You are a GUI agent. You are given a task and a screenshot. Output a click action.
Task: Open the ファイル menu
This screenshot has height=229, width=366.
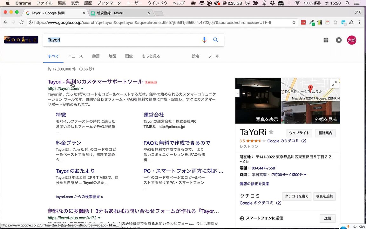point(44,3)
